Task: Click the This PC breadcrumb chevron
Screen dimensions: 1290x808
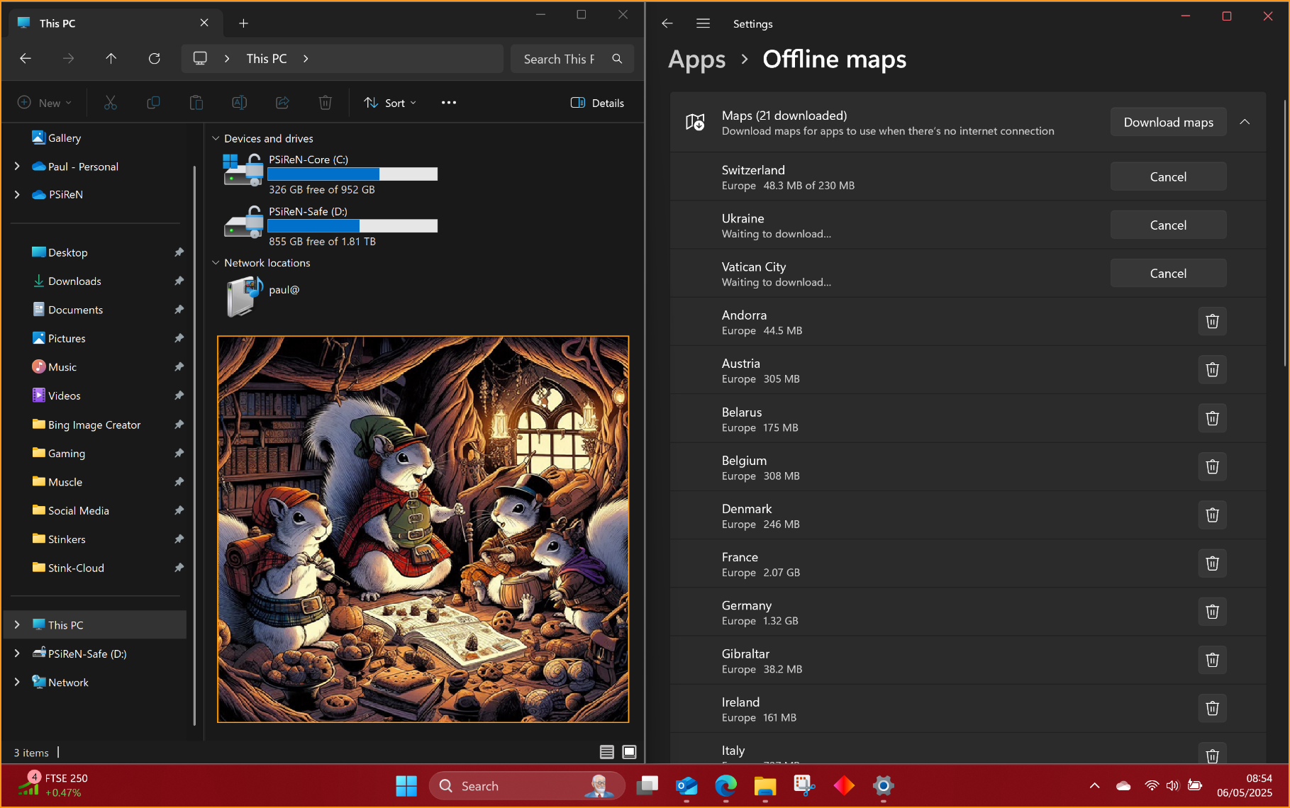Action: click(x=306, y=59)
